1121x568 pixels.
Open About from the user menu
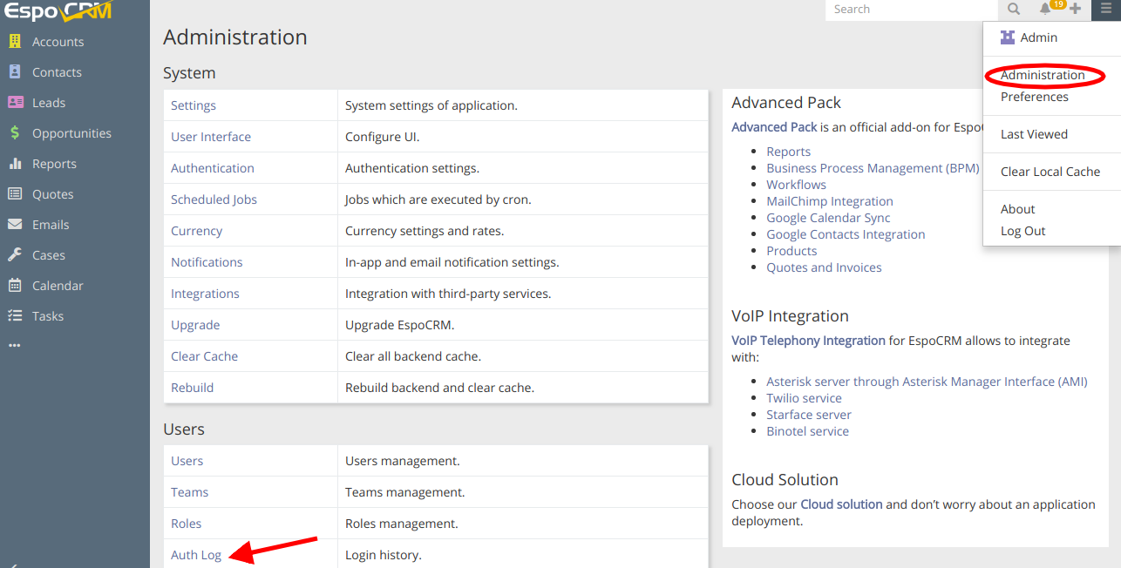coord(1017,209)
